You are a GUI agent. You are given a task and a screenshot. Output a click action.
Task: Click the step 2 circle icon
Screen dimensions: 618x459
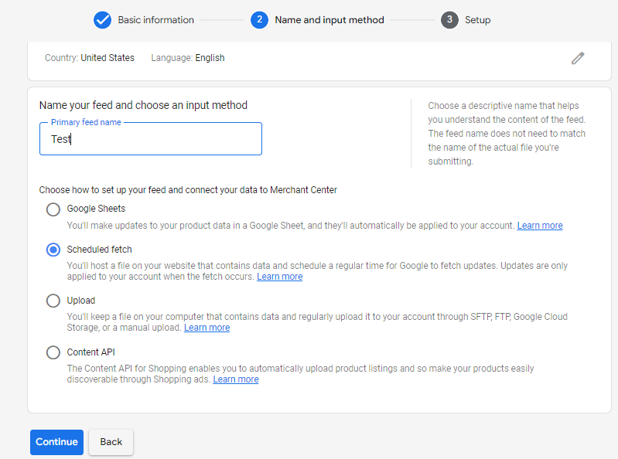coord(260,20)
